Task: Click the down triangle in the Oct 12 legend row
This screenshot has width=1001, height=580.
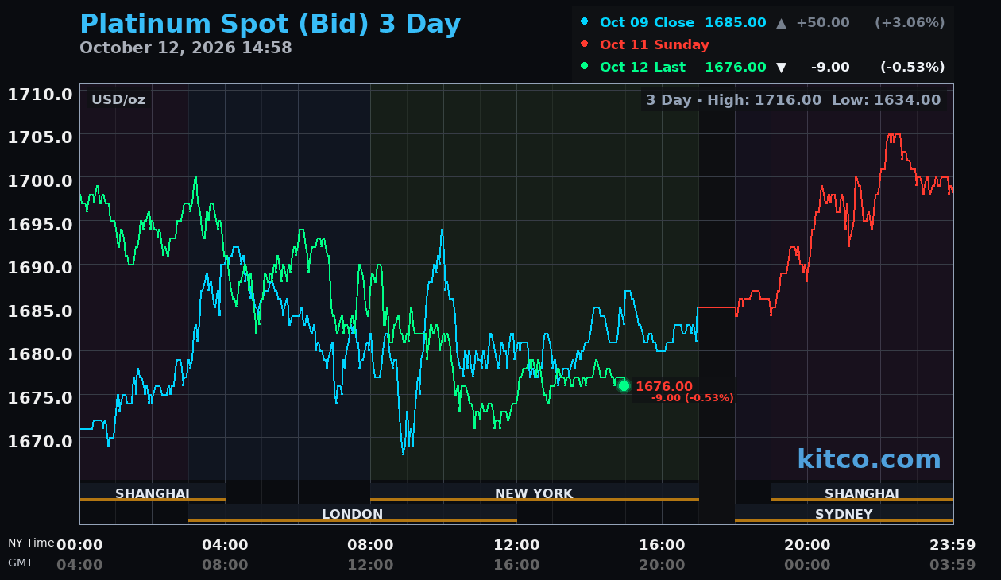Action: (x=782, y=68)
